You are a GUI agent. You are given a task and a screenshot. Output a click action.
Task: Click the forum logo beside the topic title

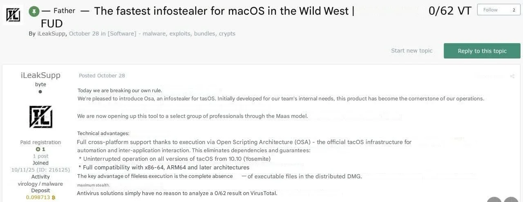[13, 15]
